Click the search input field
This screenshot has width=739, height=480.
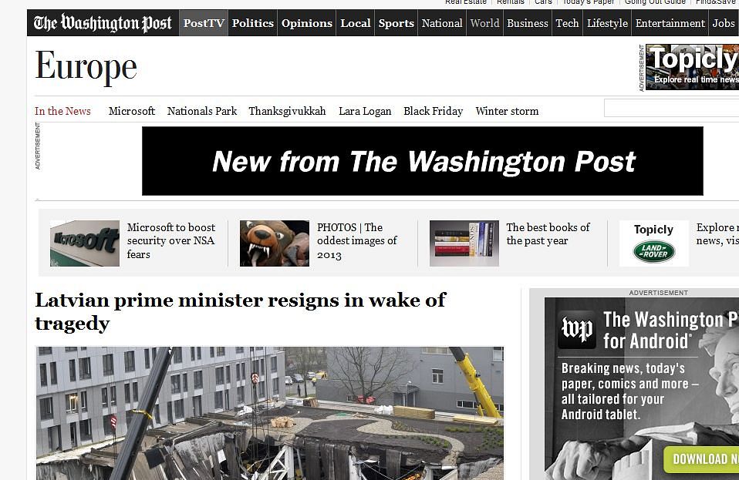[x=671, y=108]
